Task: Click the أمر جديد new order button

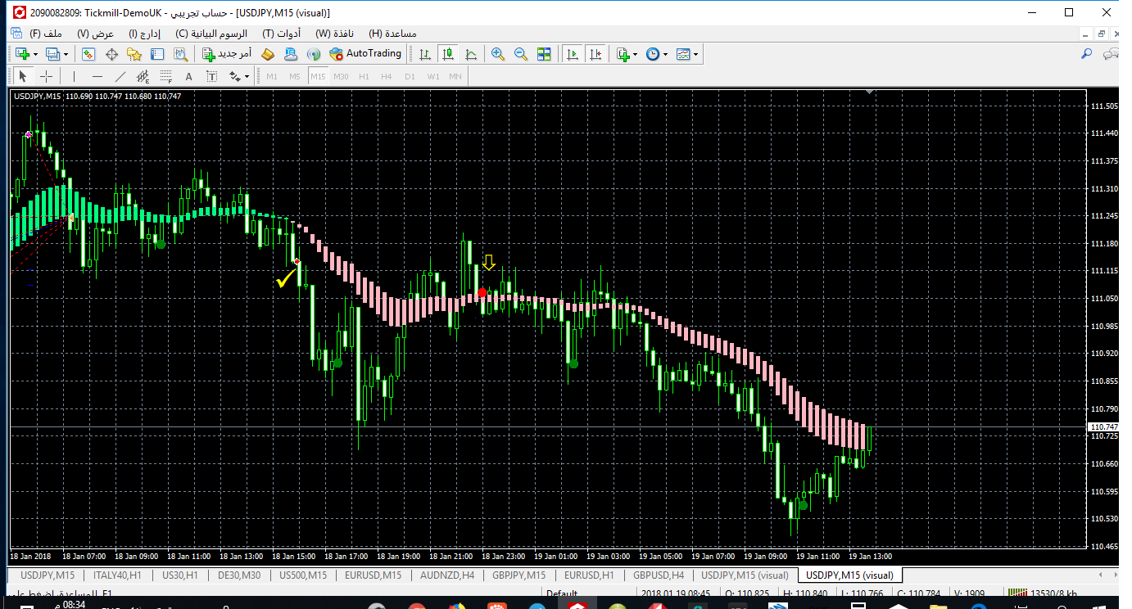Action: pos(226,54)
